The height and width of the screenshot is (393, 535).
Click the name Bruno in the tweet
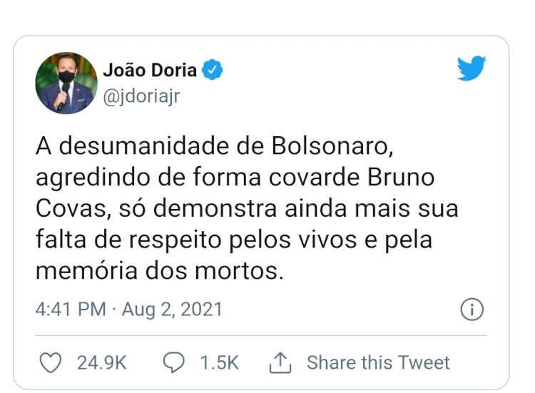pyautogui.click(x=401, y=177)
